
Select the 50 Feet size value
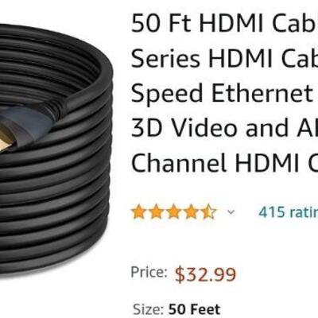click(x=194, y=309)
